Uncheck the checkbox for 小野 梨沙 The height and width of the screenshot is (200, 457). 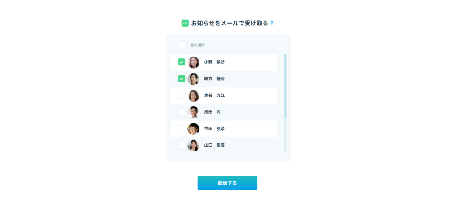tap(182, 62)
